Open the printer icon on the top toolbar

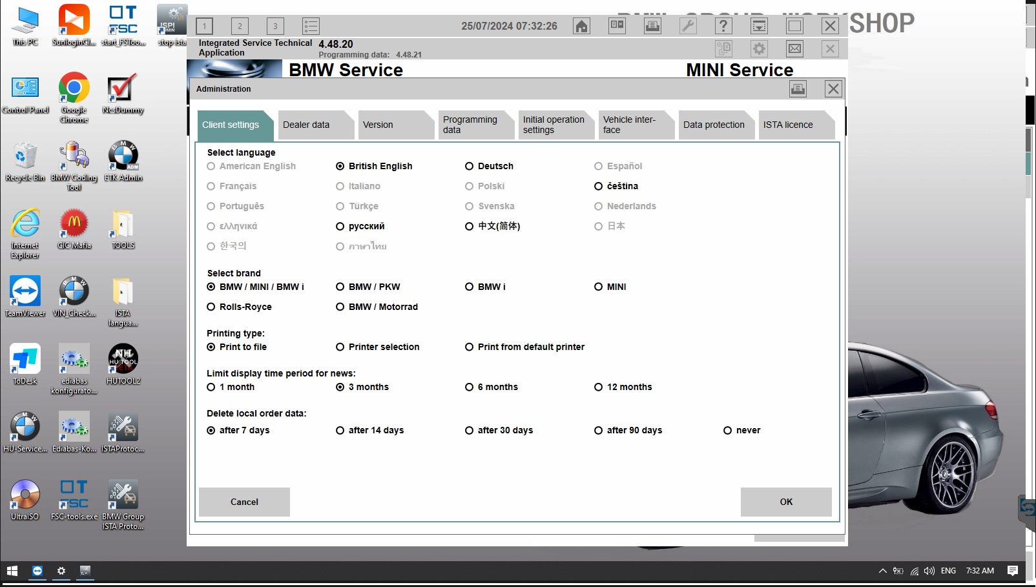pos(652,26)
